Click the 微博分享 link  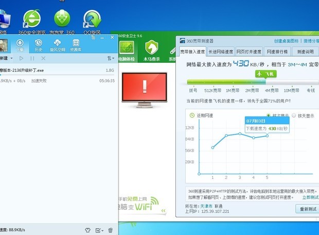pyautogui.click(x=311, y=41)
